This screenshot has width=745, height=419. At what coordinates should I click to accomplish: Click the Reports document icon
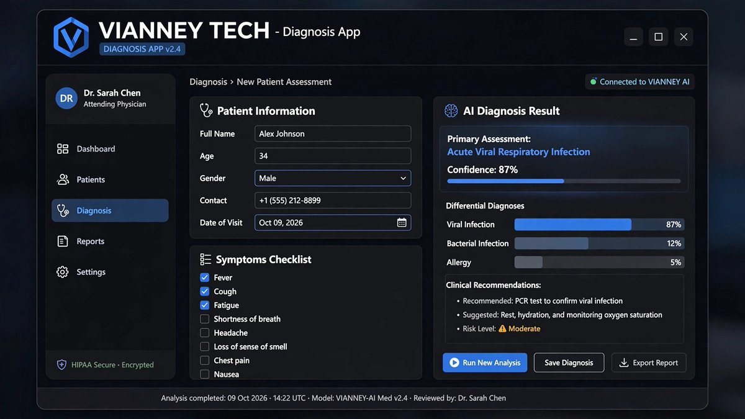pyautogui.click(x=63, y=241)
